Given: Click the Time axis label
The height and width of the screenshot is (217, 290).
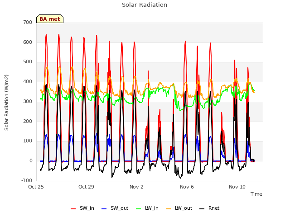Looking at the screenshot, I should (256, 194).
